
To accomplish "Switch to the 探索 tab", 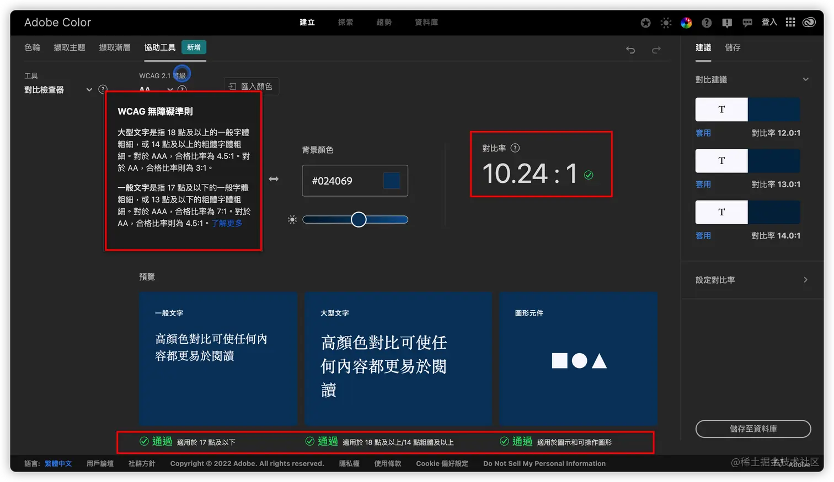I will [x=345, y=23].
